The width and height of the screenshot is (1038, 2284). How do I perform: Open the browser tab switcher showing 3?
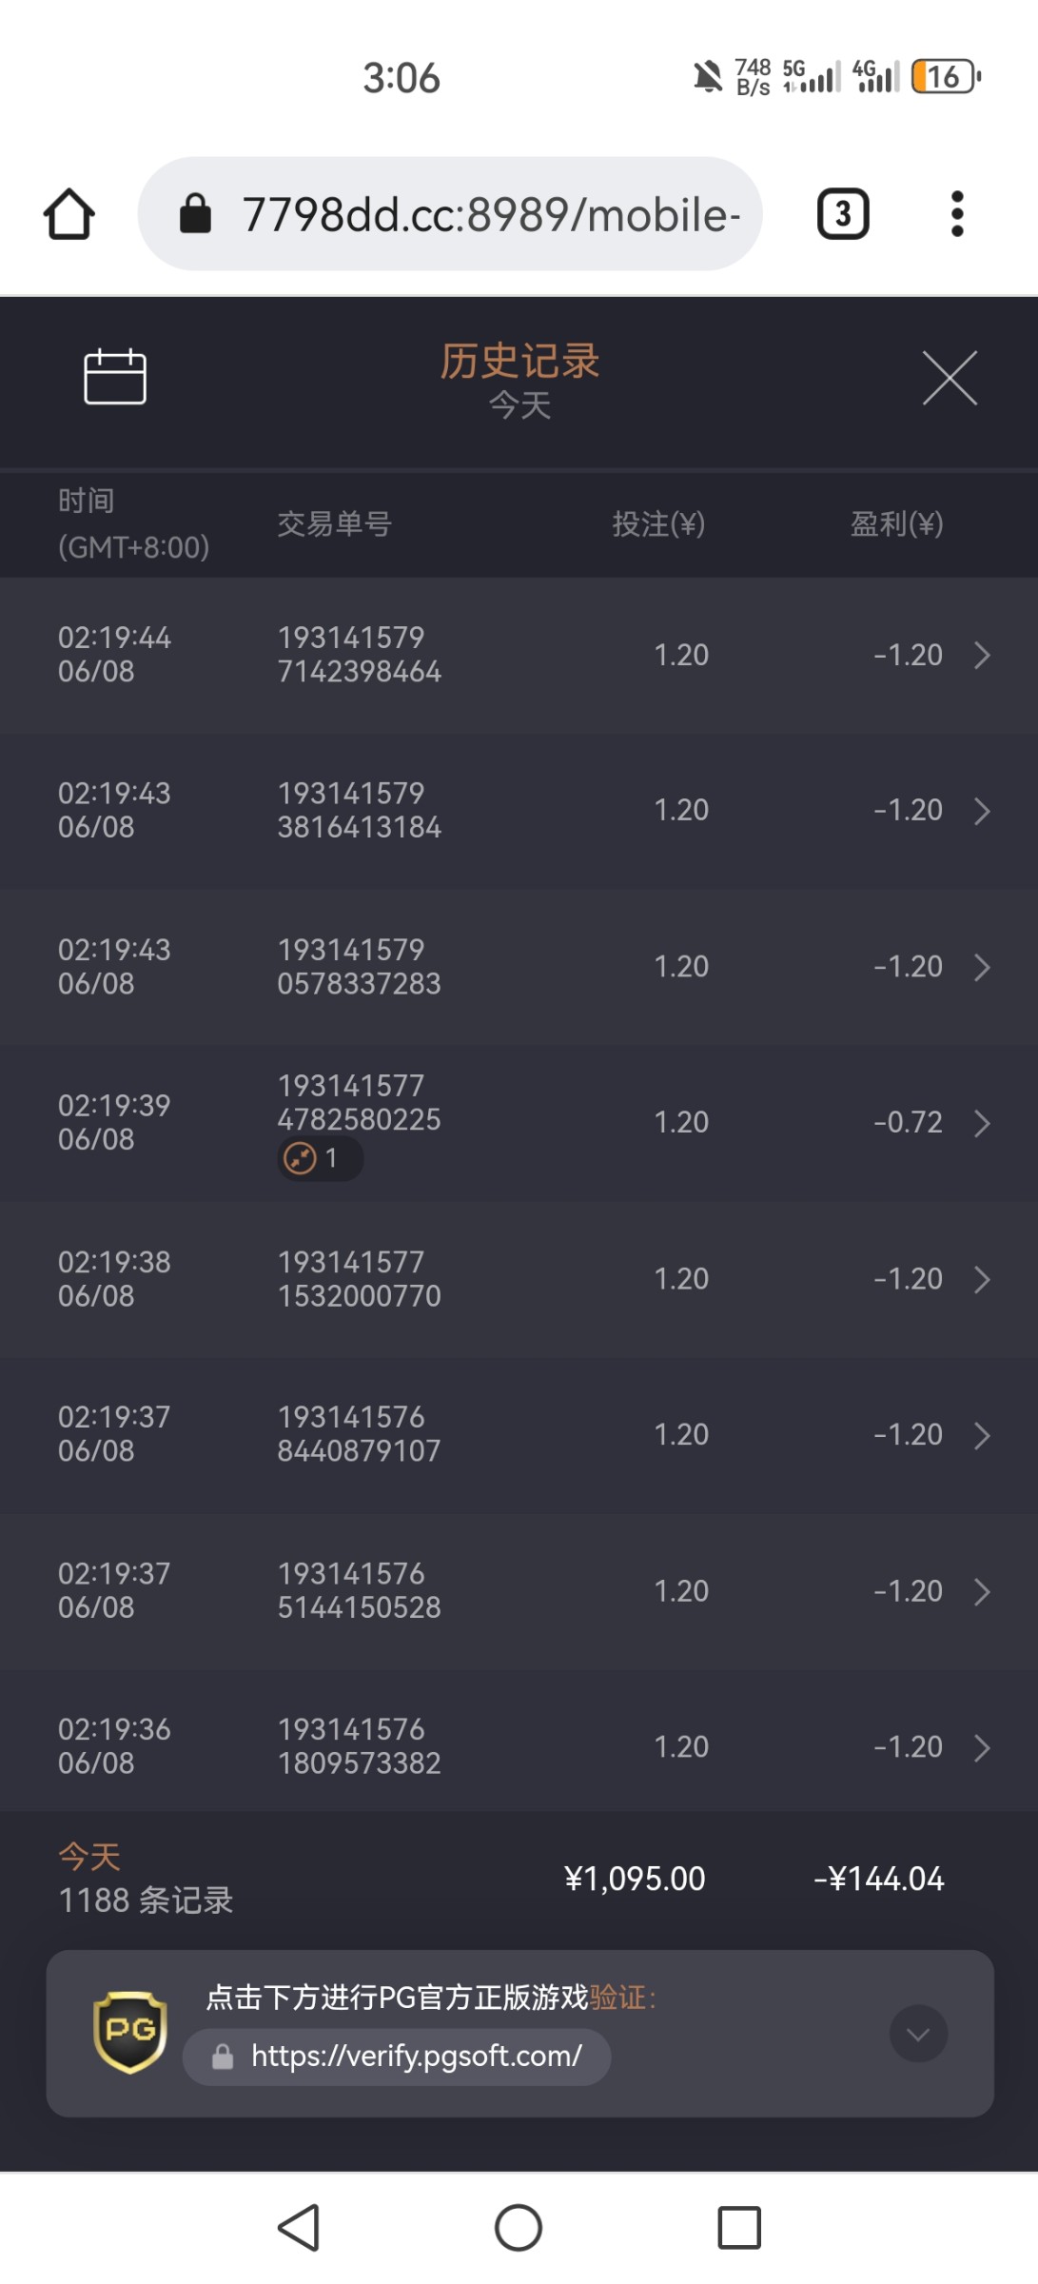[843, 214]
